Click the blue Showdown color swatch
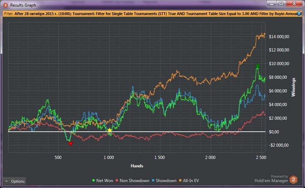The image size is (305, 188). [153, 181]
